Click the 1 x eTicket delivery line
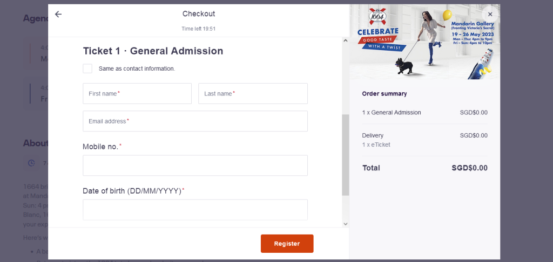This screenshot has height=262, width=553. tap(376, 144)
